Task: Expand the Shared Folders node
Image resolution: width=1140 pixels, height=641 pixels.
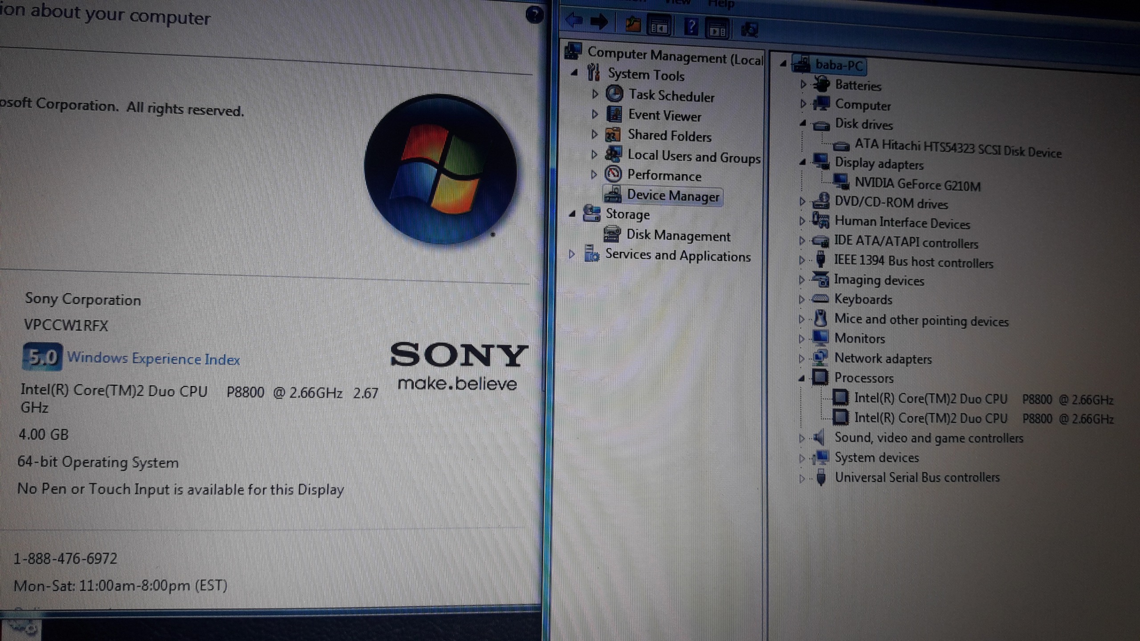Action: (x=594, y=134)
